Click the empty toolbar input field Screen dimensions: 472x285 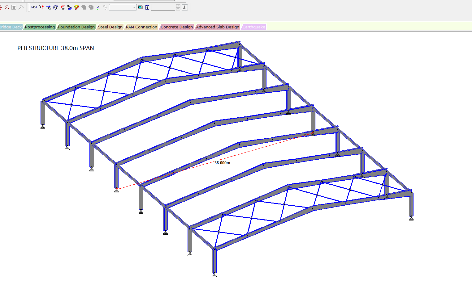[x=163, y=7]
